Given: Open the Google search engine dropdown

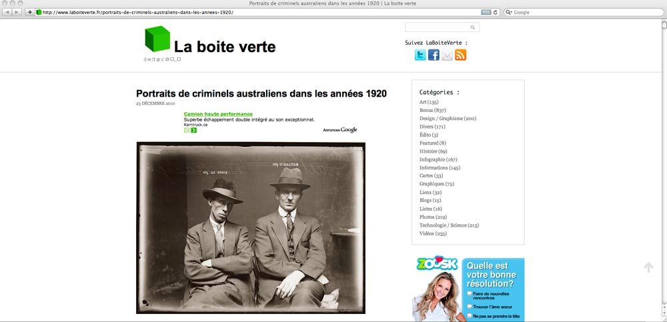Looking at the screenshot, I should point(509,12).
